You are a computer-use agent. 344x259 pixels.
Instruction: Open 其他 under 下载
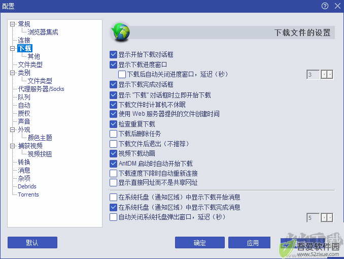[x=33, y=56]
